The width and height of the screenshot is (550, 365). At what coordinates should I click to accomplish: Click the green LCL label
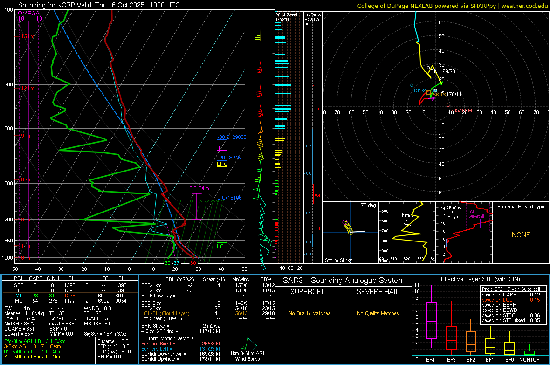coord(222,247)
